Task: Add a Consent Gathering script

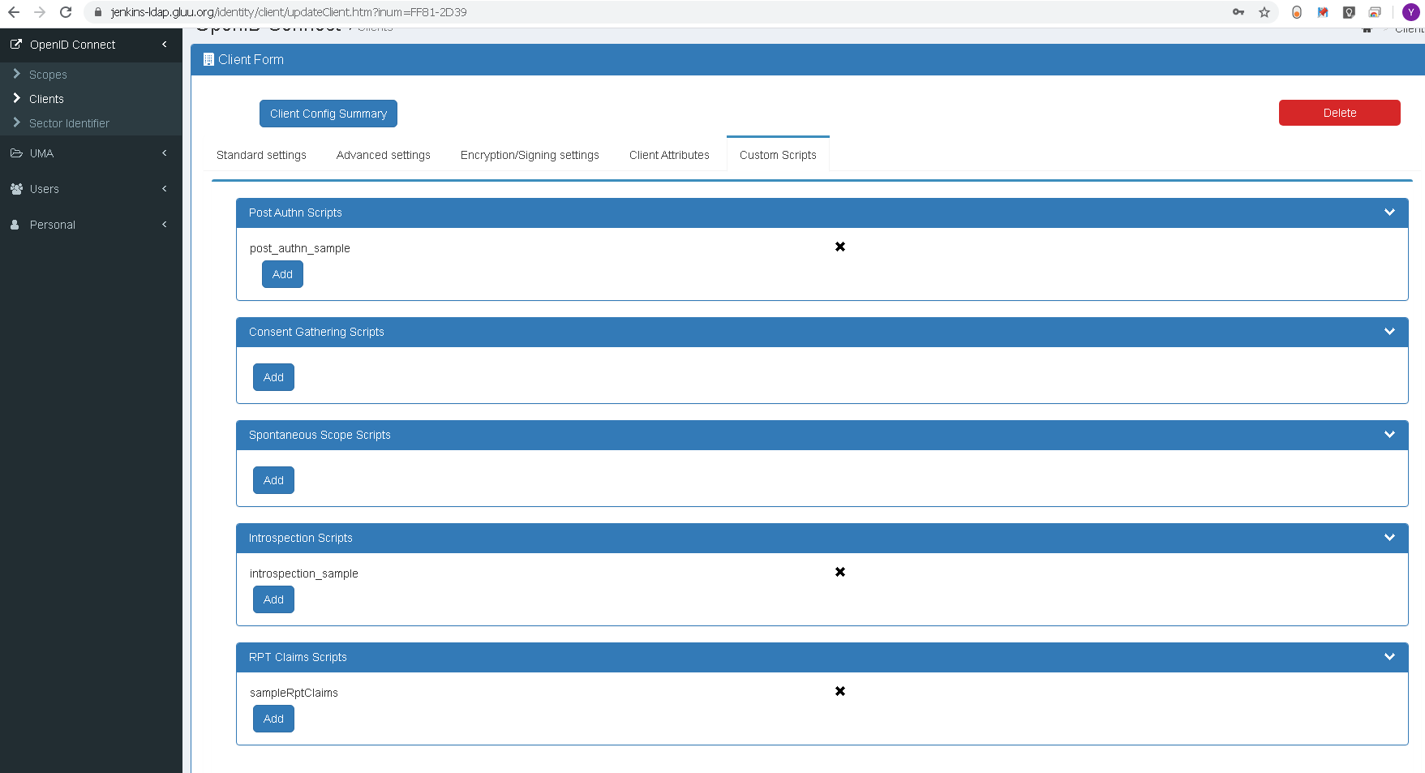Action: 273,377
